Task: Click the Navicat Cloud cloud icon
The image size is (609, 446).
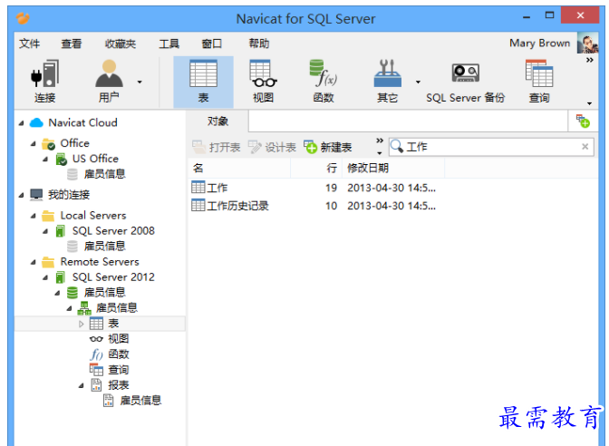Action: 36,122
